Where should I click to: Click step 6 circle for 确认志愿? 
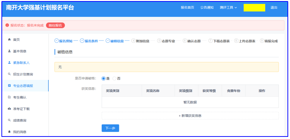(185, 41)
